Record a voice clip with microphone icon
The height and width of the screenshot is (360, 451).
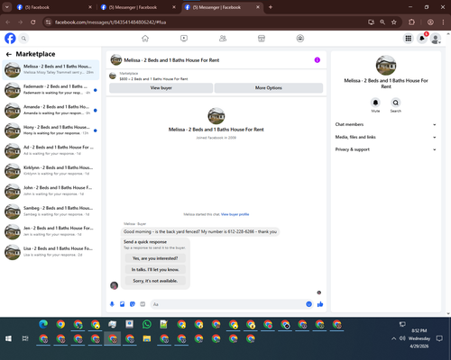click(x=112, y=304)
